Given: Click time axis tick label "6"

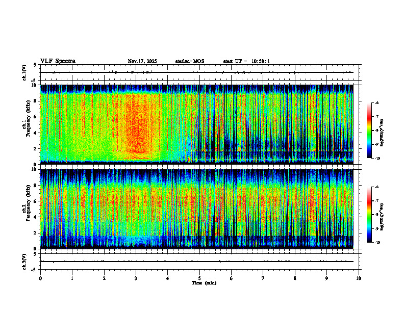Looking at the screenshot, I should [232, 278].
